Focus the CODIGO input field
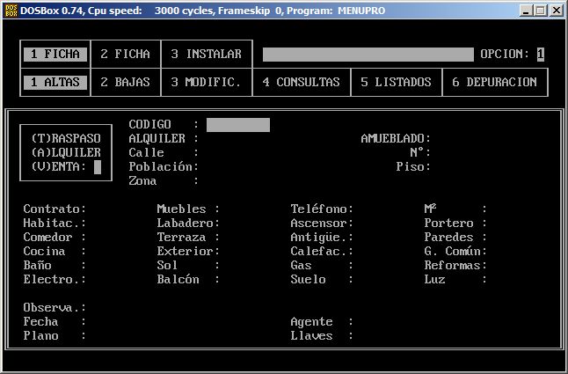The image size is (568, 374). click(x=237, y=125)
